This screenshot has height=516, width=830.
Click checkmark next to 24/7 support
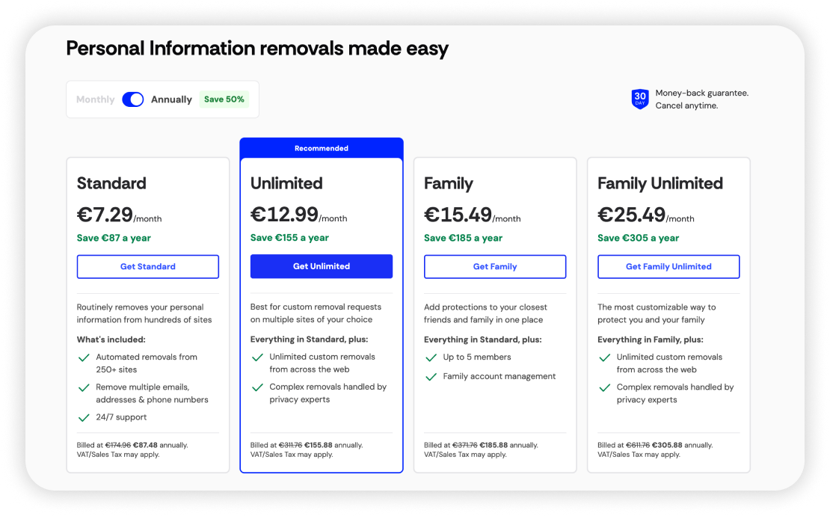[84, 417]
